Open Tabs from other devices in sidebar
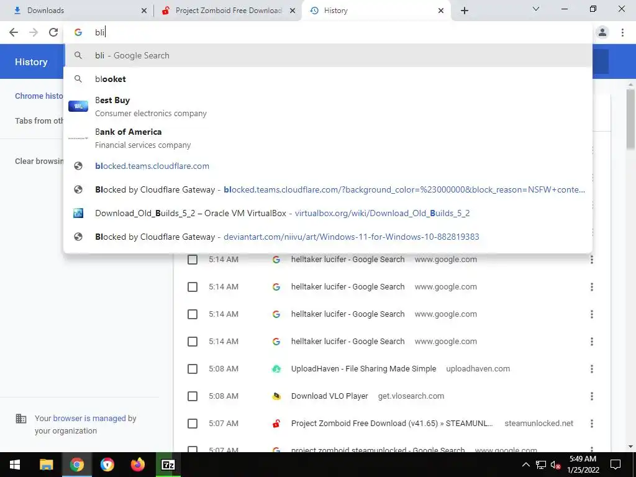The height and width of the screenshot is (477, 636). [x=39, y=121]
